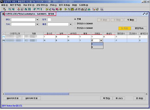Image resolution: width=150 pixels, height=110 pixels.
Task: Click the yellow 등록 register button
Action: 125,28
